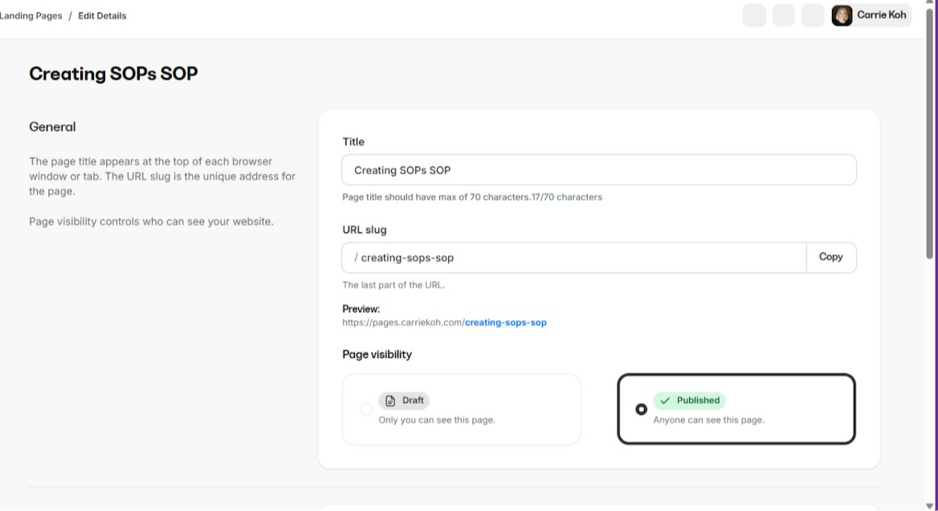Open the creating-sops-sop preview link
The width and height of the screenshot is (938, 511).
click(x=505, y=322)
